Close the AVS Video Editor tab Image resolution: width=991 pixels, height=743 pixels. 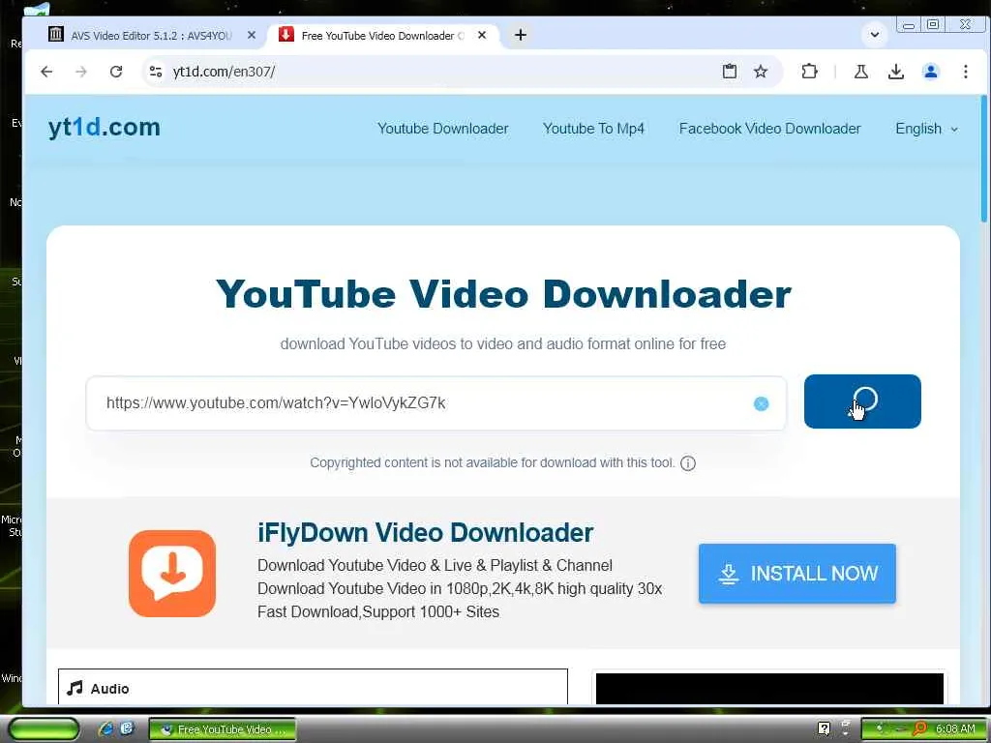[x=252, y=35]
